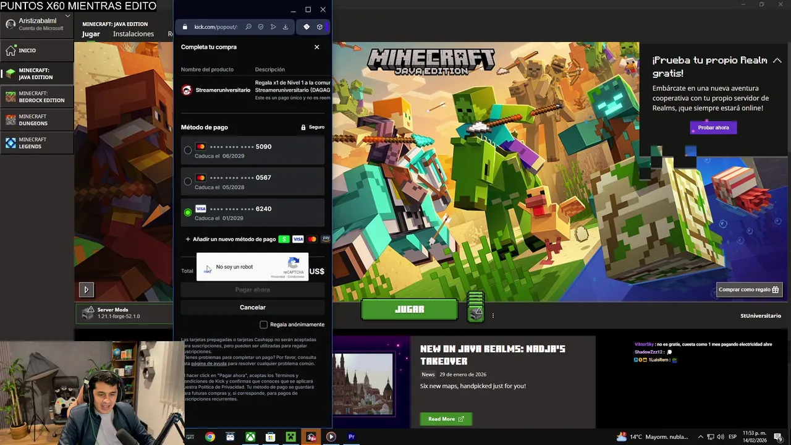Viewport: 791px width, 445px height.
Task: Click Añadir un nuevo método de pago
Action: [231, 239]
